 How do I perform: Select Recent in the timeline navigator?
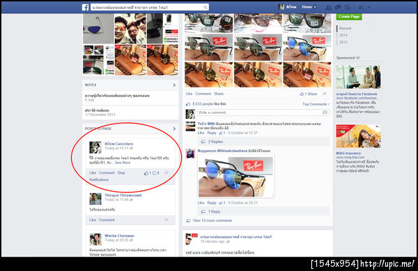(346, 28)
